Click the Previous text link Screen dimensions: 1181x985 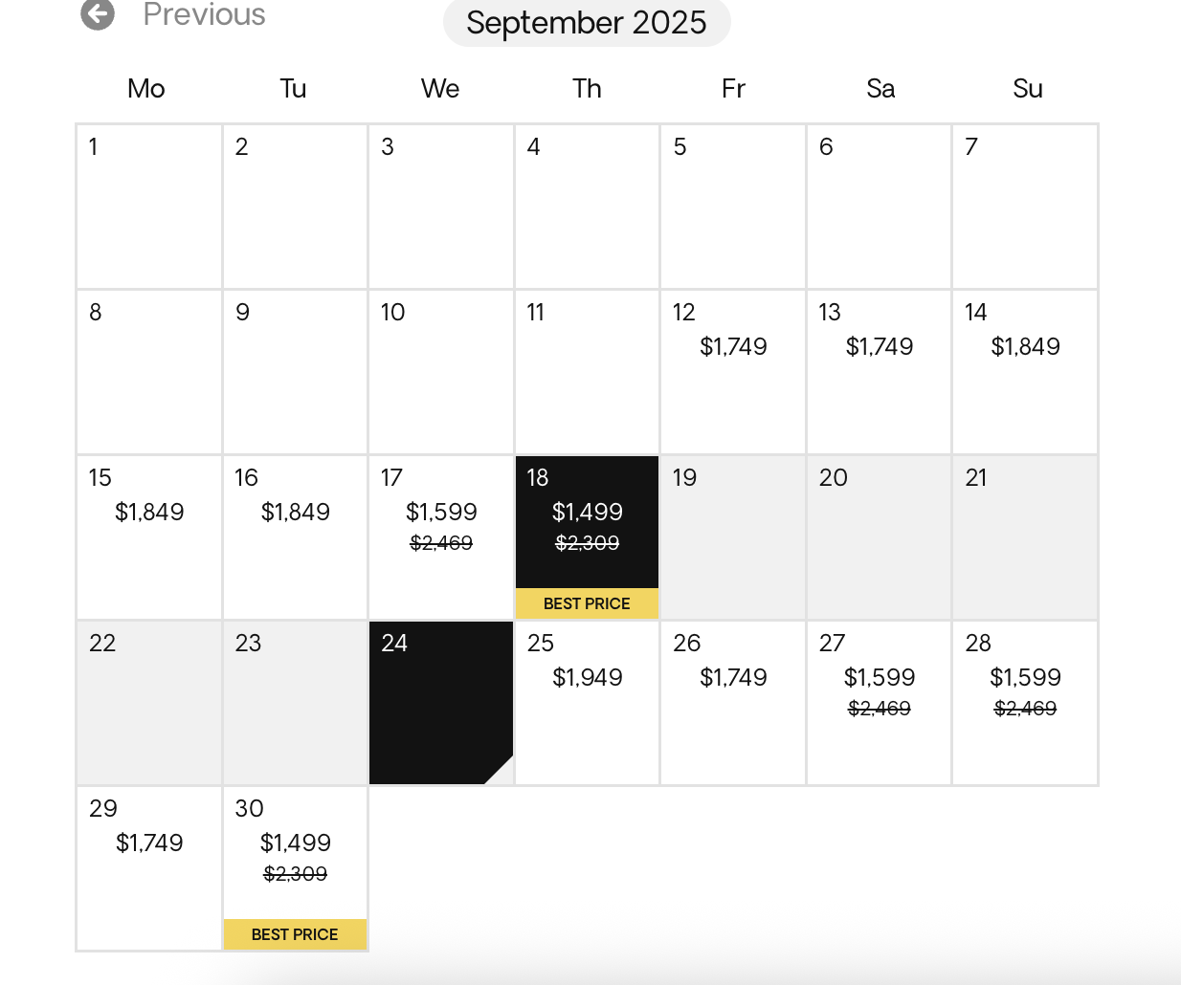(204, 14)
